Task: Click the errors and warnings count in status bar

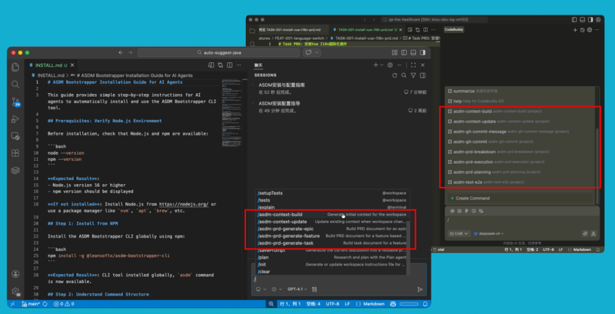Action: click(64, 304)
